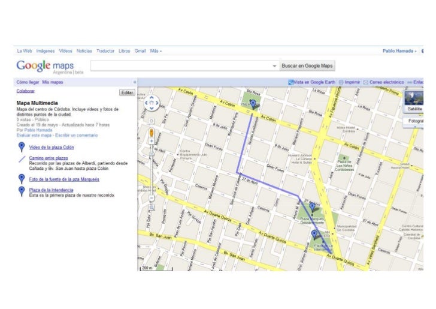Open the Más dropdown menu
The height and width of the screenshot is (309, 436).
[x=156, y=51]
